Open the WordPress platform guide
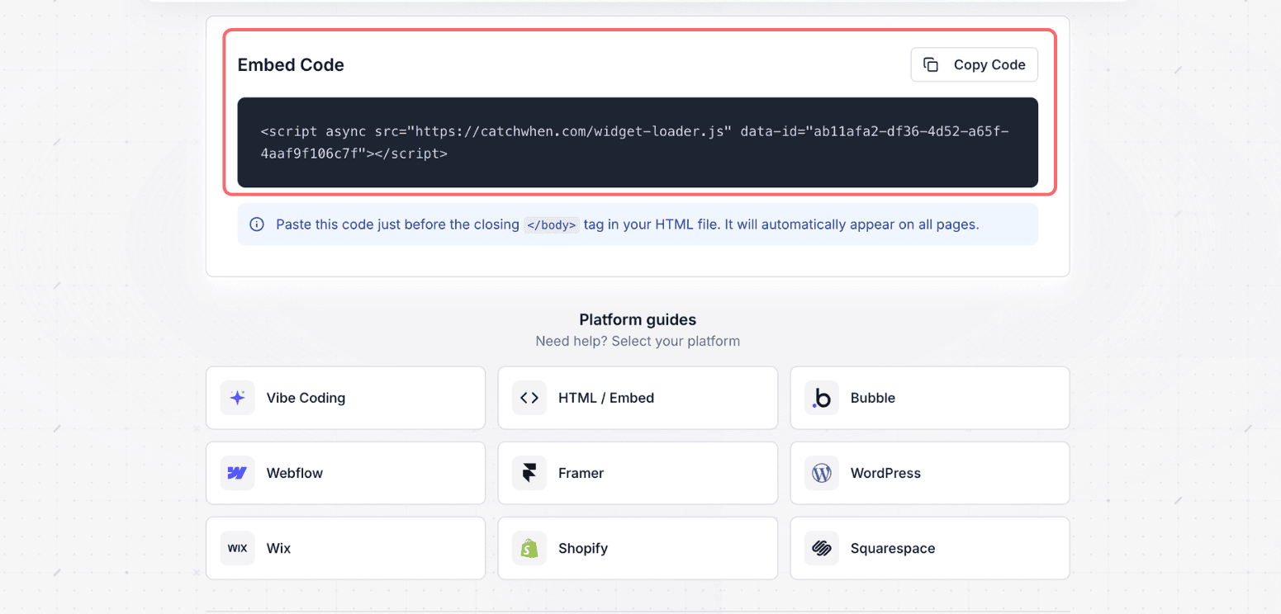Screen dimensions: 1281x614 tap(930, 473)
